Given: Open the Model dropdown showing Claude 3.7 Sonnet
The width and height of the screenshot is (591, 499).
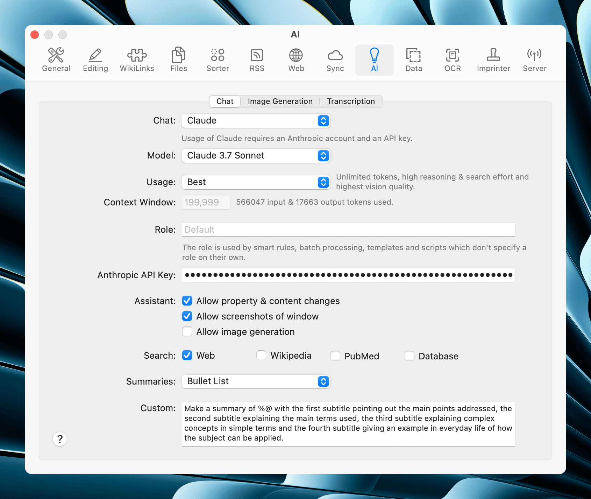Looking at the screenshot, I should [x=256, y=156].
